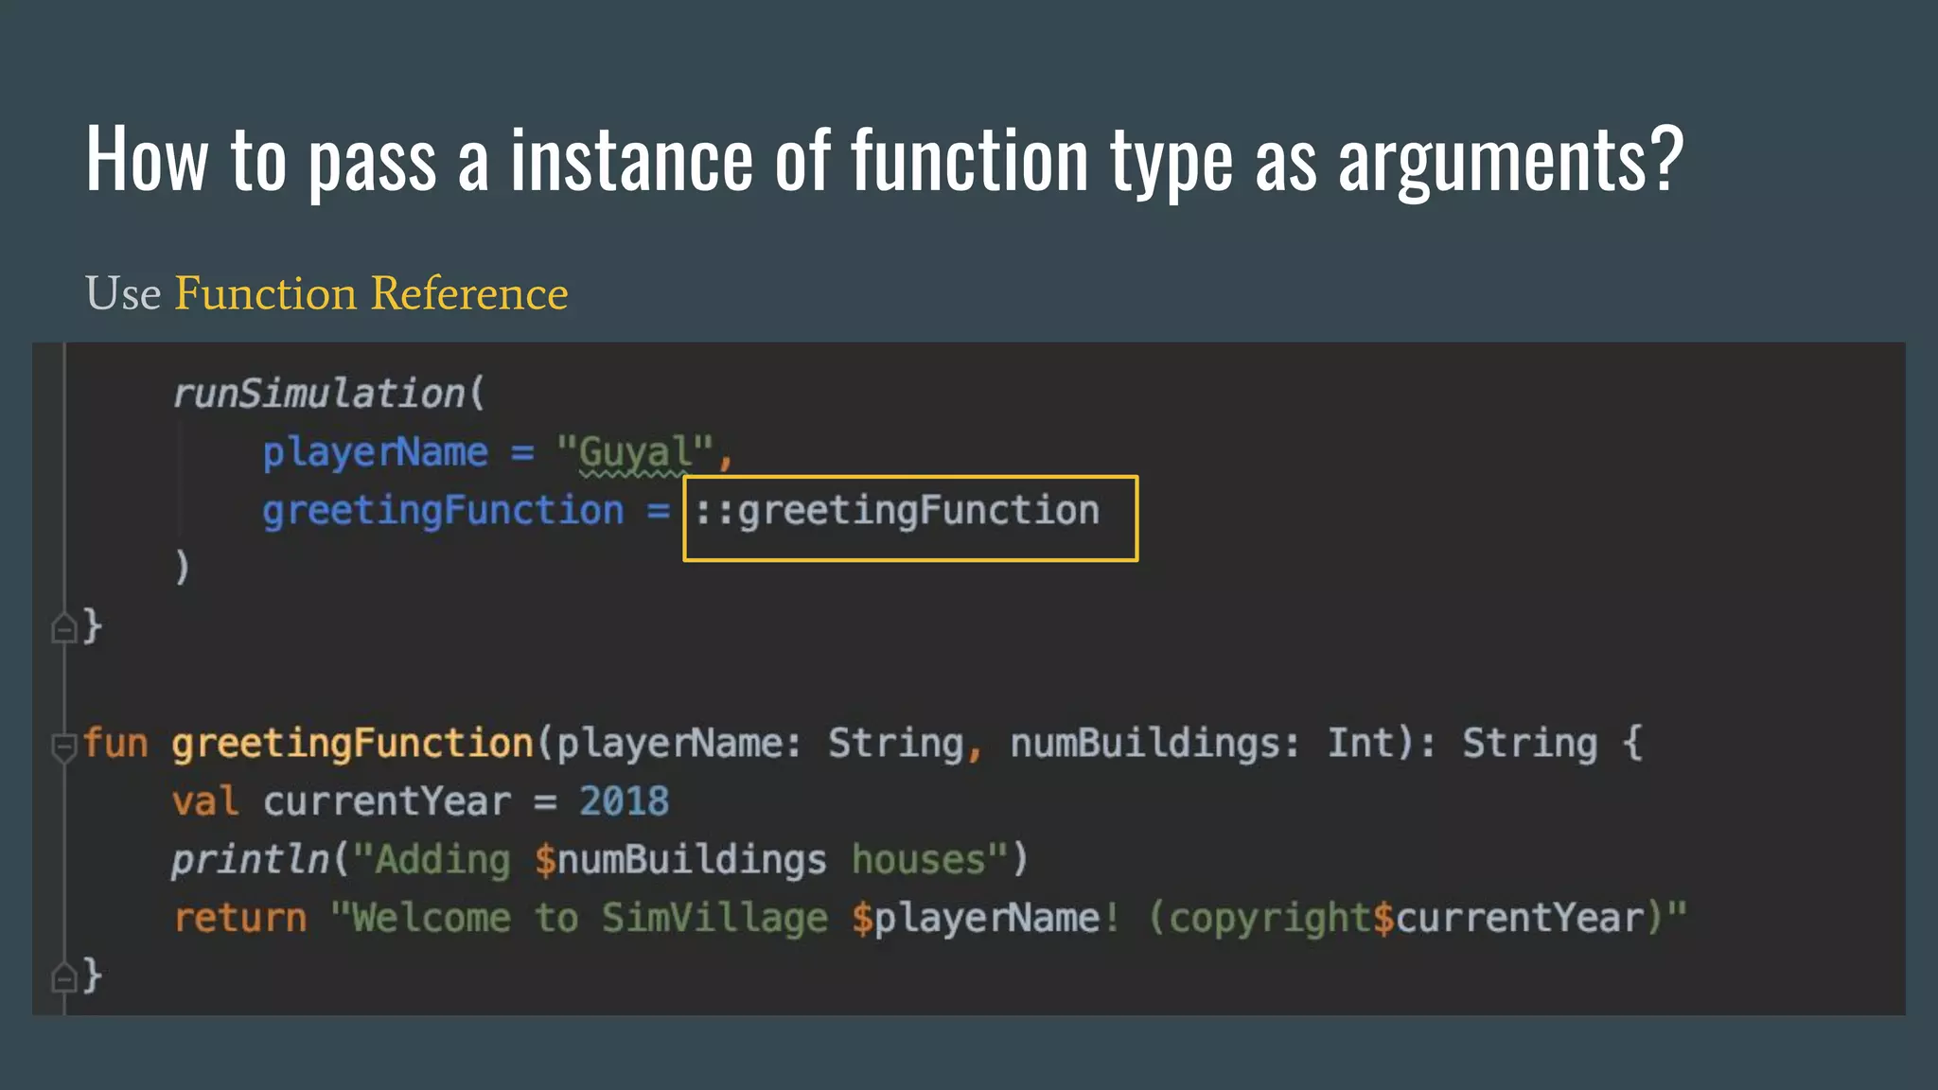Click fold end marker beside first closing brace
The height and width of the screenshot is (1090, 1938).
point(63,627)
